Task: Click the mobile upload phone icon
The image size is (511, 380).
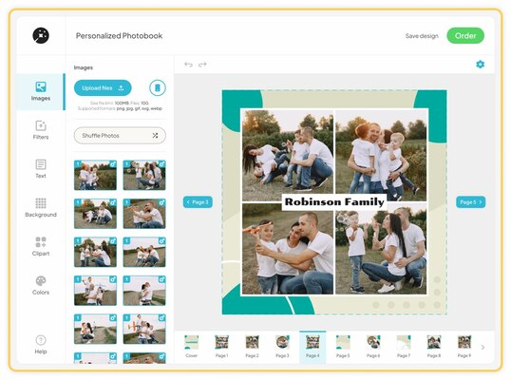Action: coord(158,88)
